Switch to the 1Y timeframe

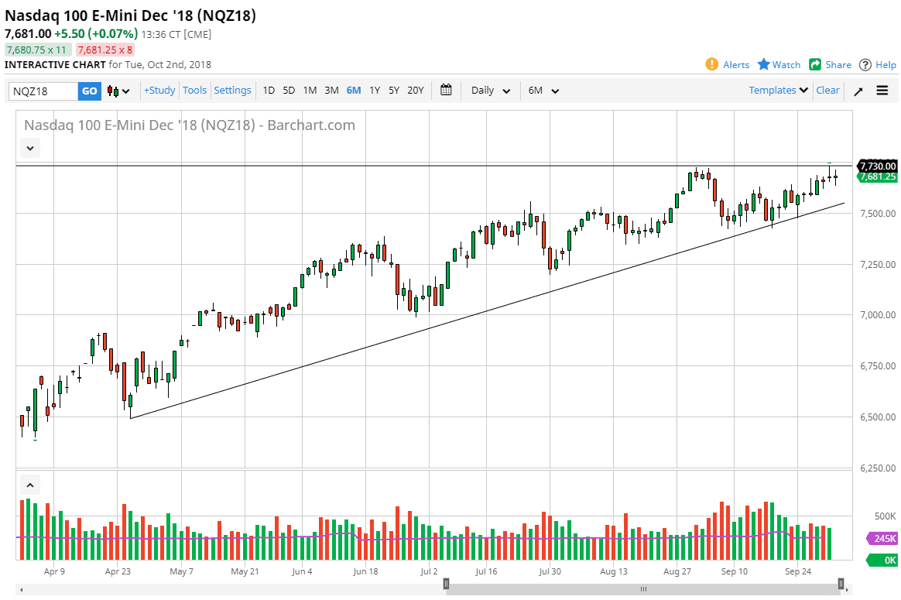pos(374,90)
